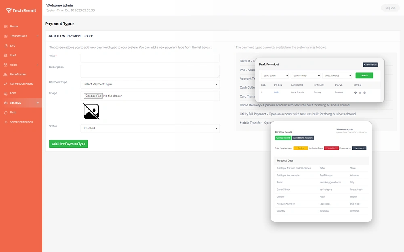
Task: Open the Help menu item
Action: 13,112
